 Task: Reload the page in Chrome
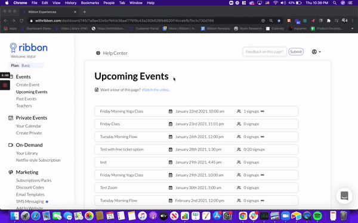[x=21, y=21]
